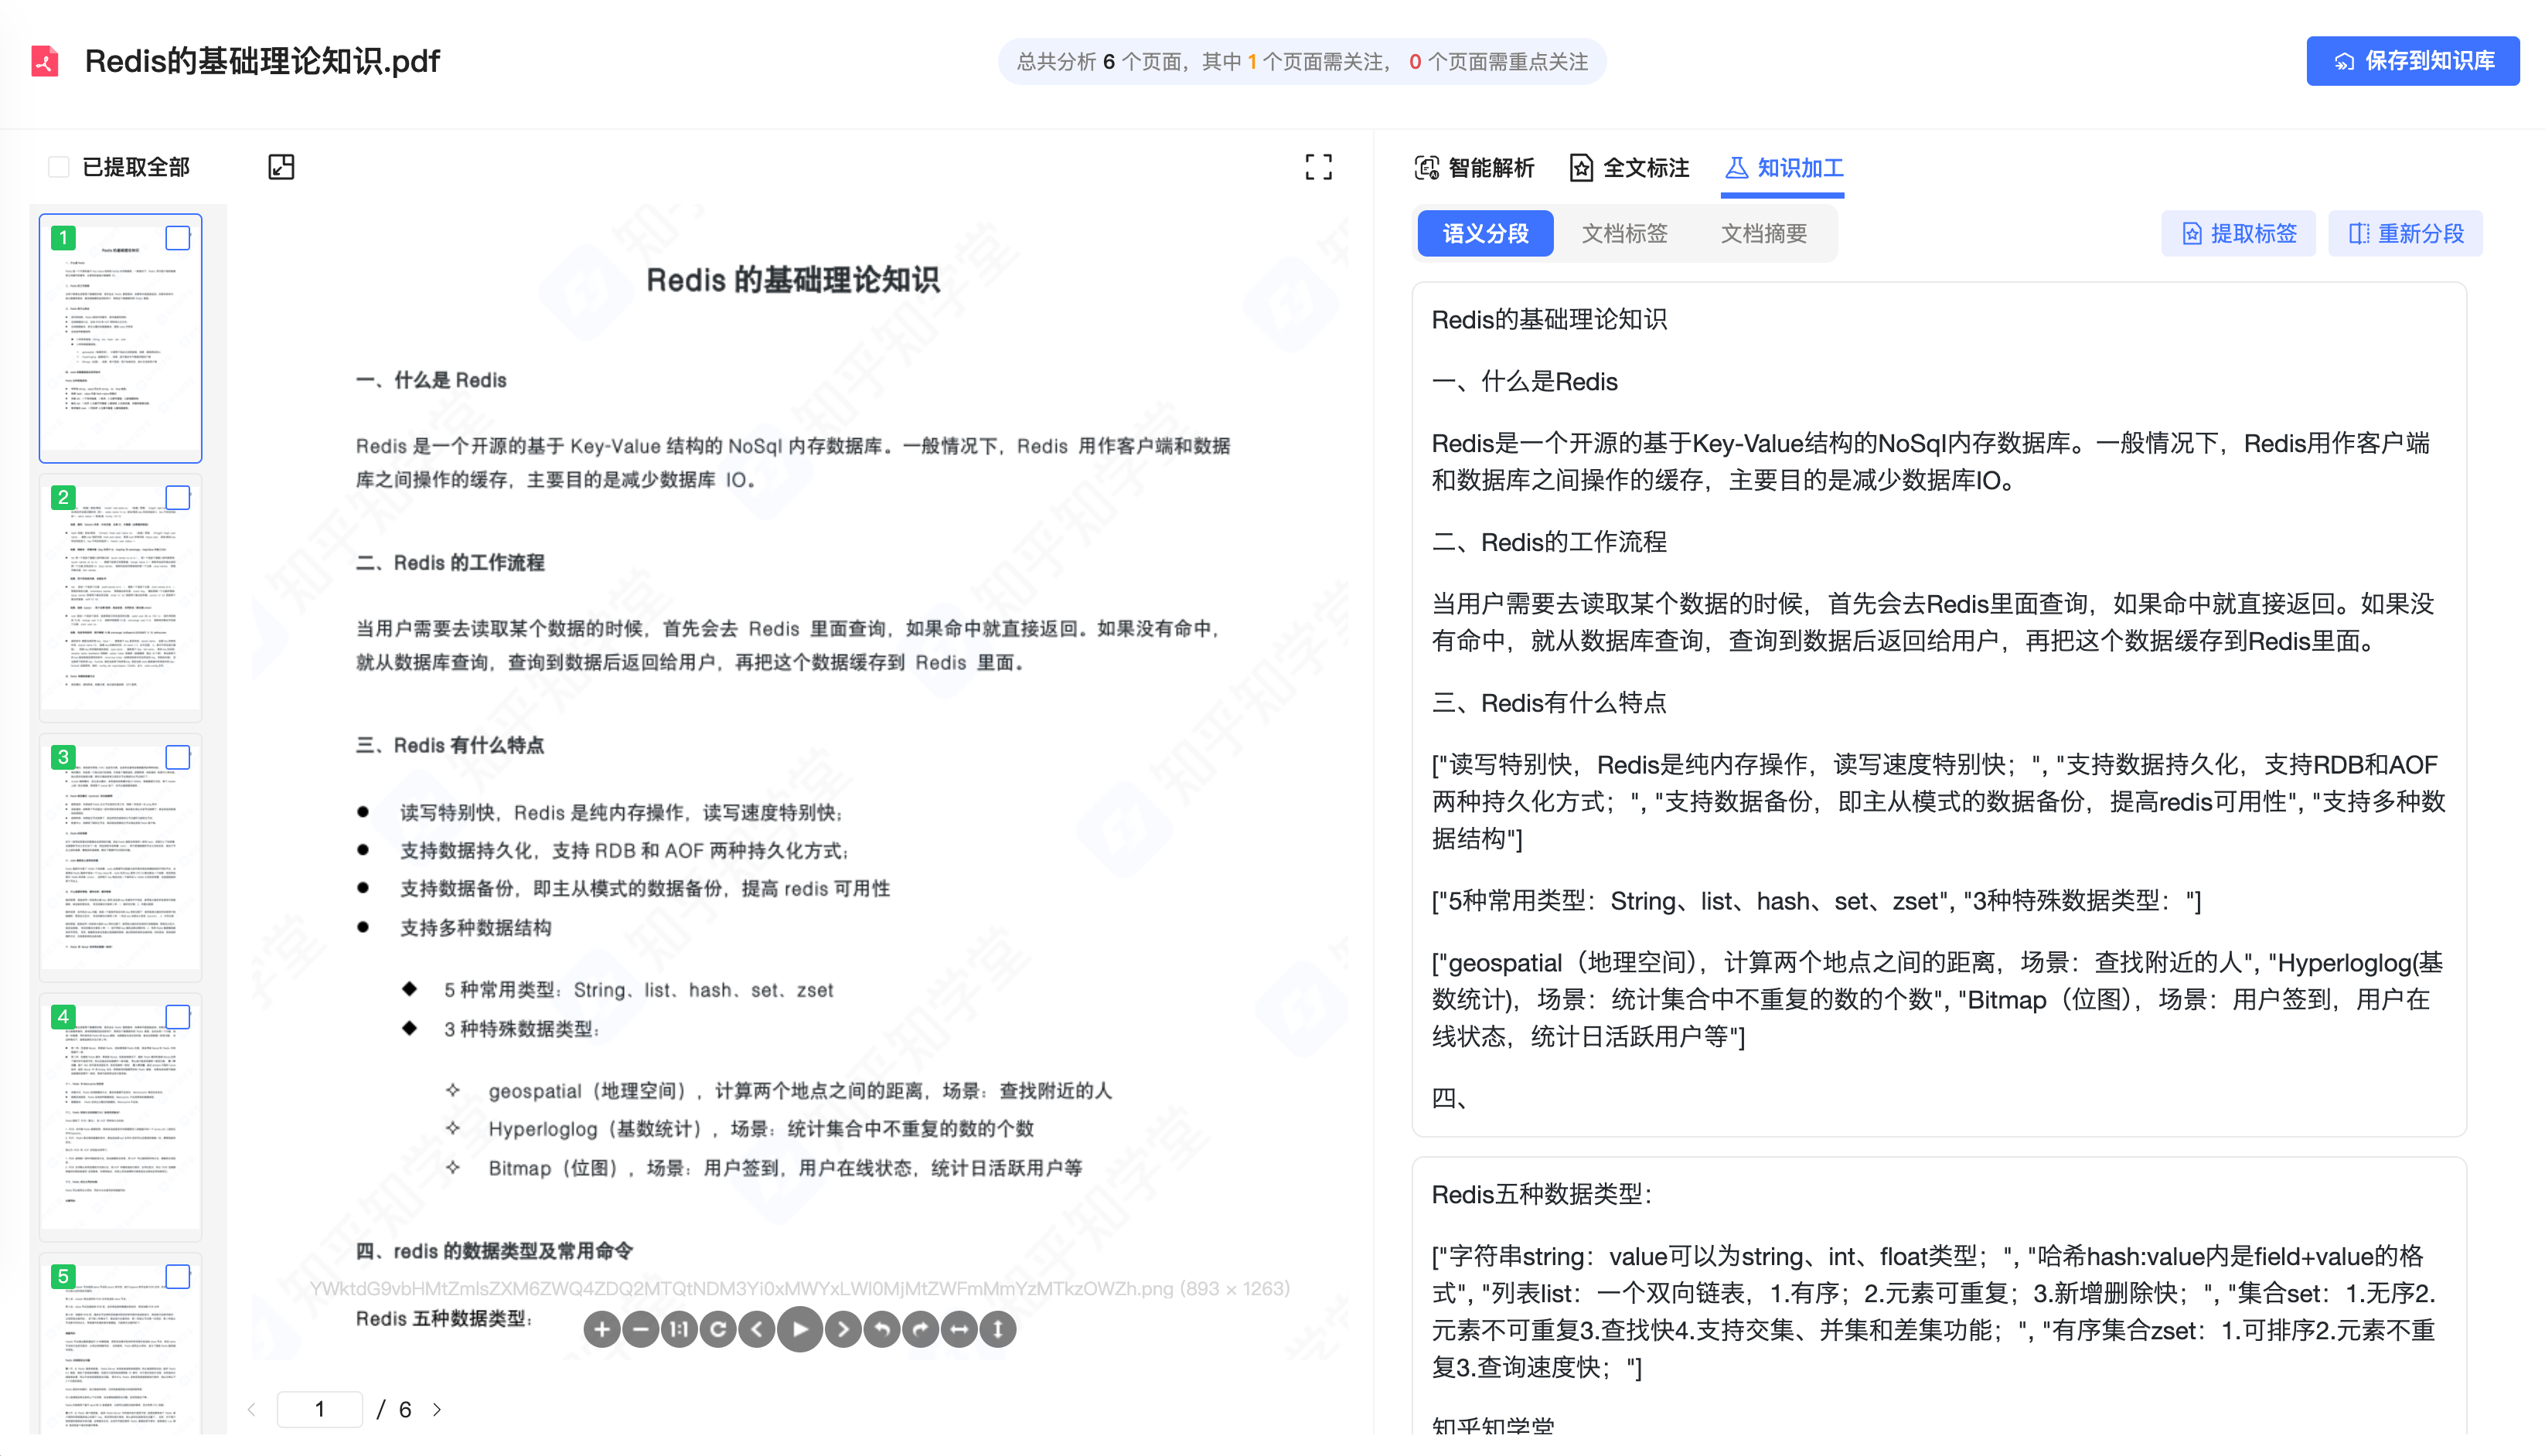Zoom out with the minus viewer button
The height and width of the screenshot is (1456, 2545).
click(x=640, y=1329)
